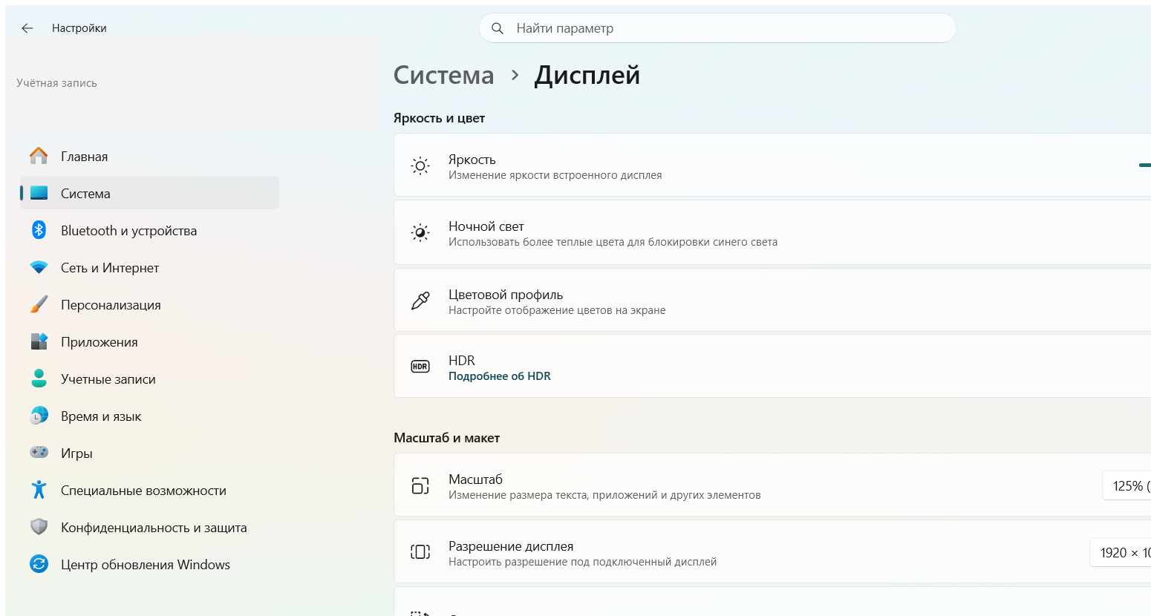Open the 125% scale dropdown

(1127, 486)
